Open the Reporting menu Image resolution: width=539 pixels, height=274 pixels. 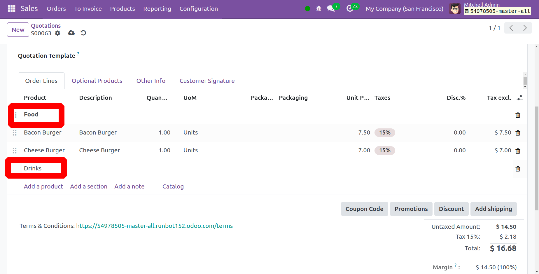pos(157,9)
